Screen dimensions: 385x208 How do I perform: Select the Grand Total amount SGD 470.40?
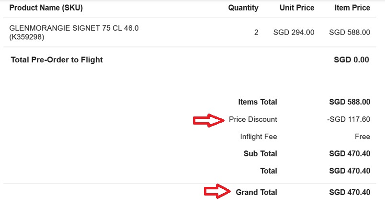point(350,192)
